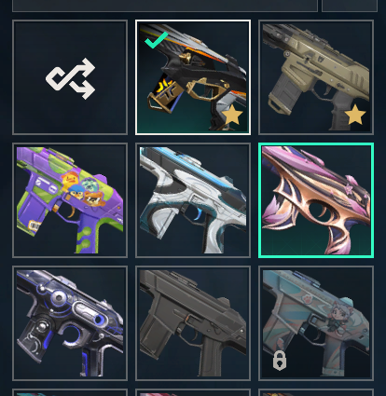
Task: Pick the white and blue gun skin
Action: point(193,200)
